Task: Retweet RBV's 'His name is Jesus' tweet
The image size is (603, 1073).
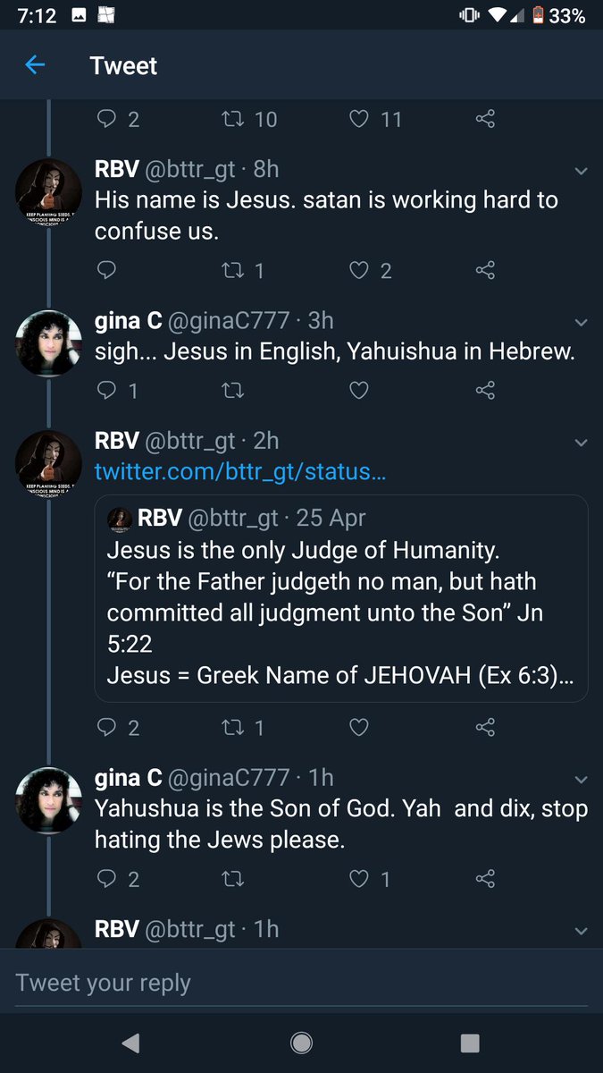Action: click(x=233, y=270)
